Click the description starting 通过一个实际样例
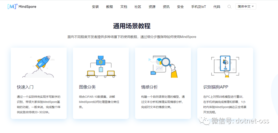Image resolution: width=278 pixels, height=133 pixels. pos(39,104)
